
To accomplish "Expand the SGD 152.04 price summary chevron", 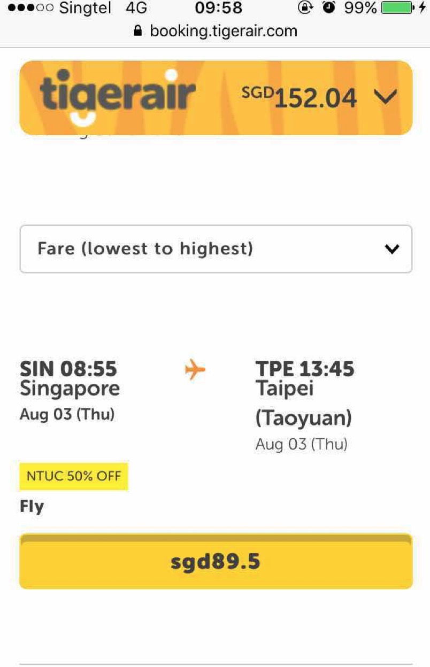I will click(x=385, y=97).
